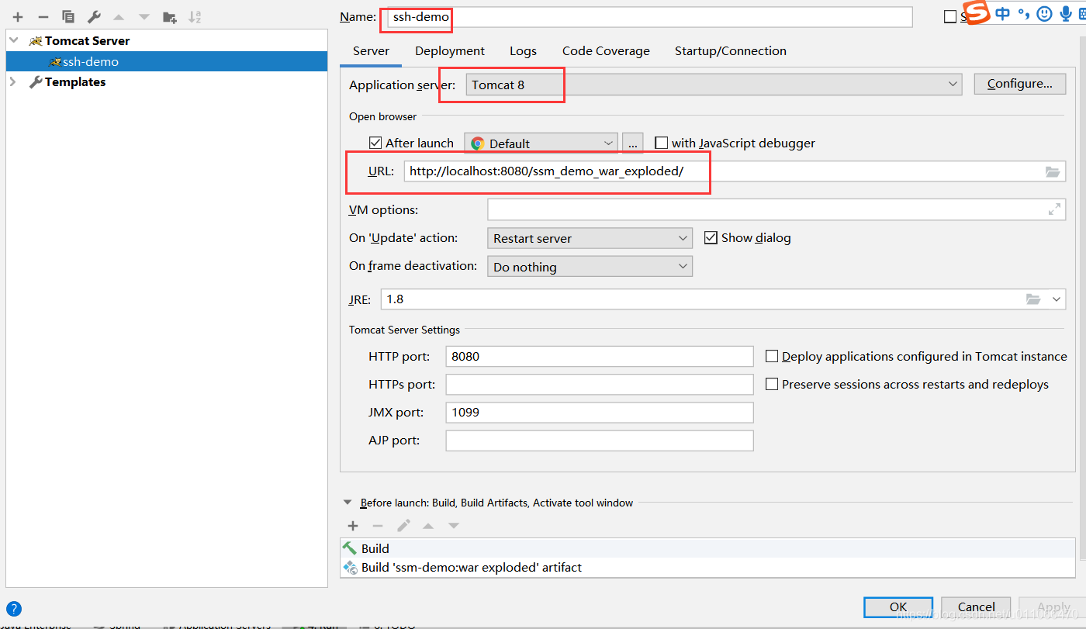This screenshot has width=1086, height=629.
Task: Click AJP port input field
Action: [x=600, y=441]
